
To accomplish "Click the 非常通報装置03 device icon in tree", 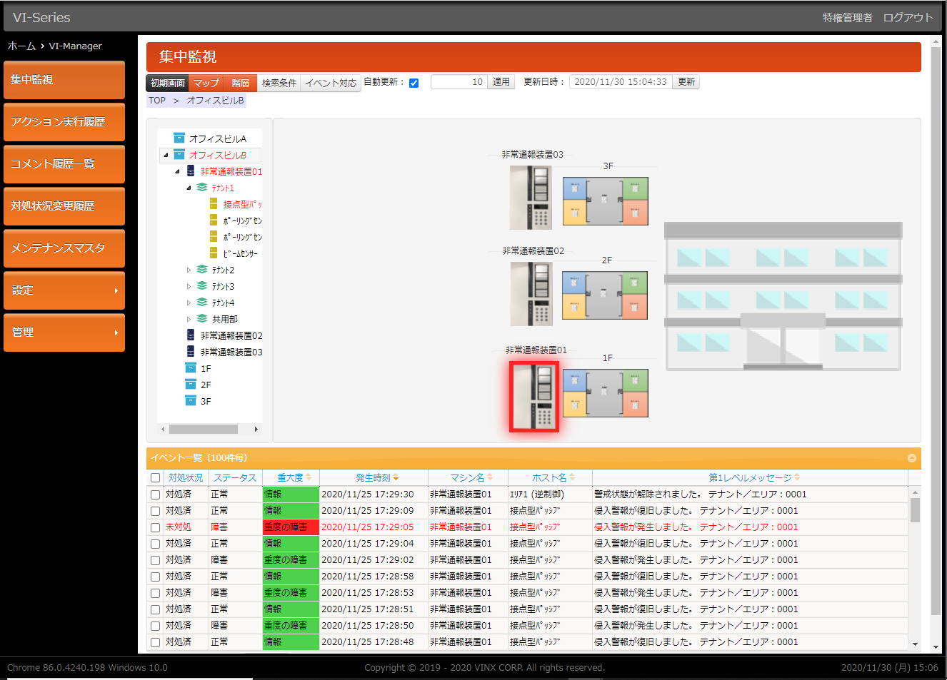I will point(191,352).
